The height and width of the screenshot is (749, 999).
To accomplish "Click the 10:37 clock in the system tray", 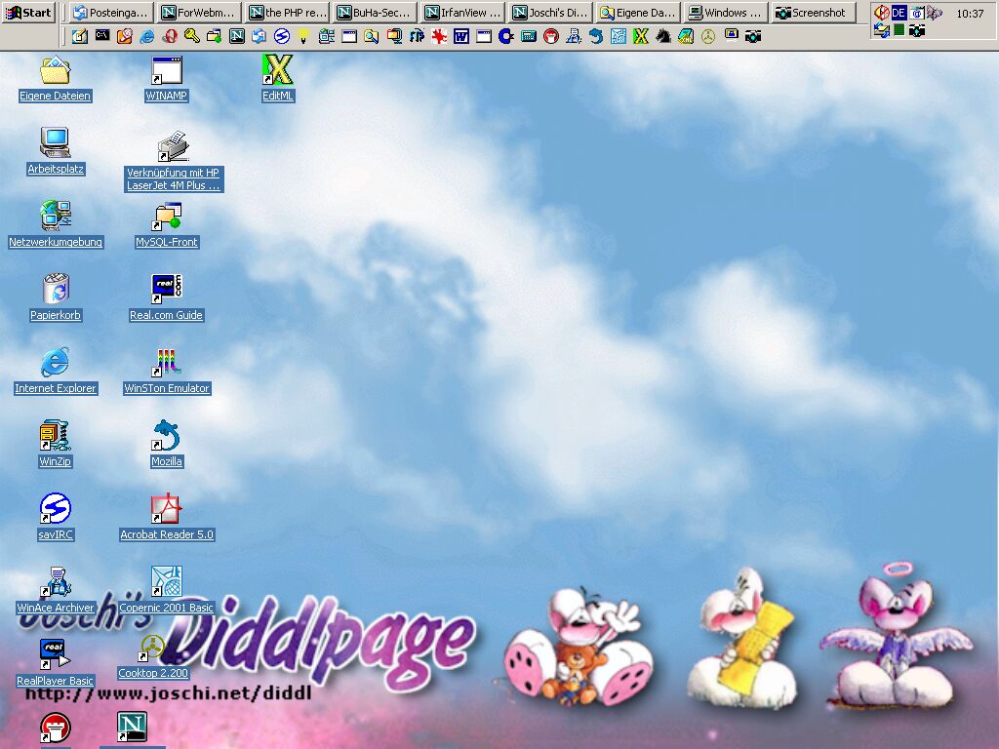I will (970, 14).
